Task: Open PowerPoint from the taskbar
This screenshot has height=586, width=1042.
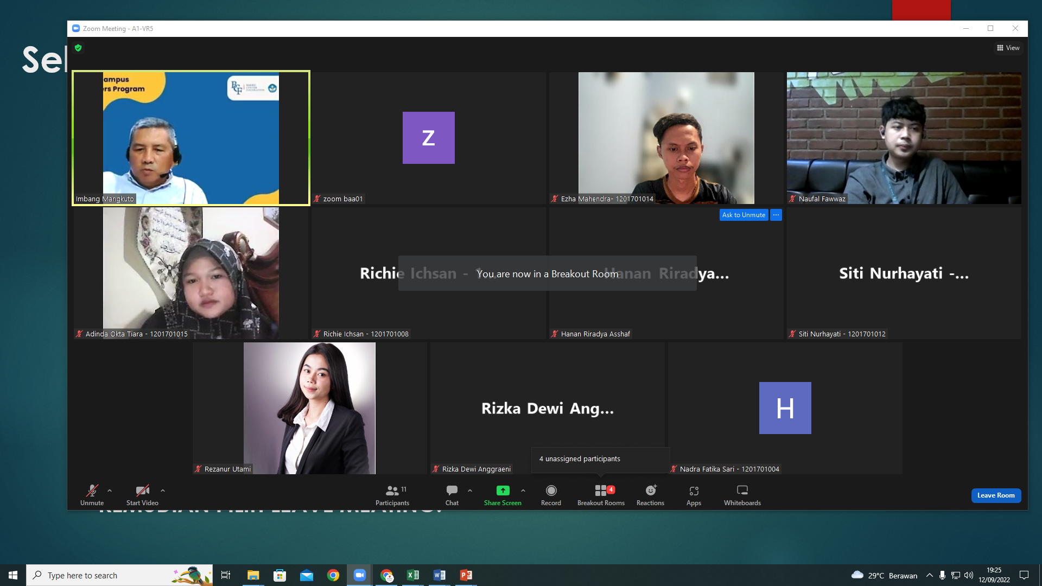Action: pyautogui.click(x=466, y=575)
